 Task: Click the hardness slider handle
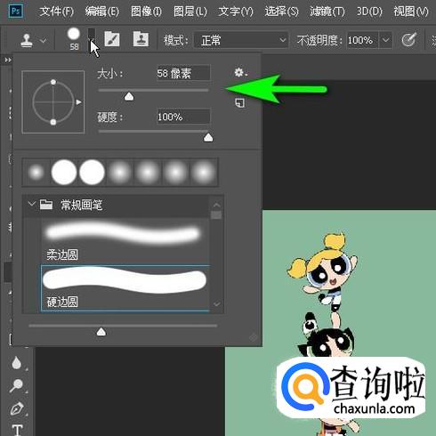click(x=208, y=137)
